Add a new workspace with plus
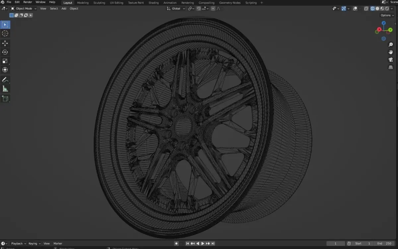The image size is (398, 249). click(x=262, y=3)
